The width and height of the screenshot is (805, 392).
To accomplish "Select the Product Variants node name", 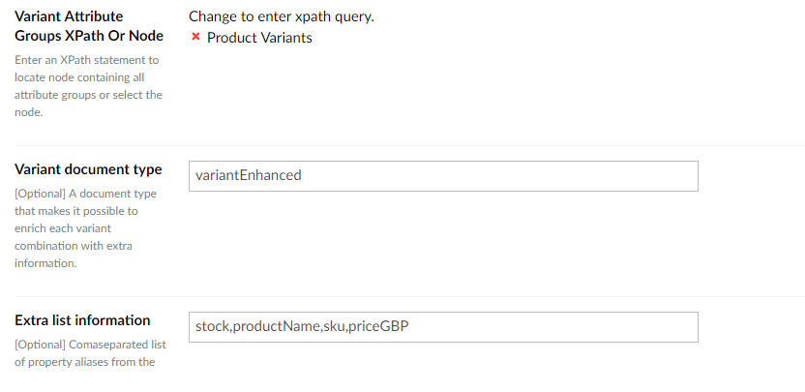I will pyautogui.click(x=259, y=38).
